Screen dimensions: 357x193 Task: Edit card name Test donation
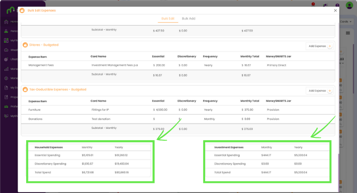coord(101,119)
